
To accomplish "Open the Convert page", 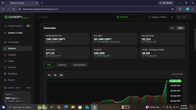I will pos(17,67).
